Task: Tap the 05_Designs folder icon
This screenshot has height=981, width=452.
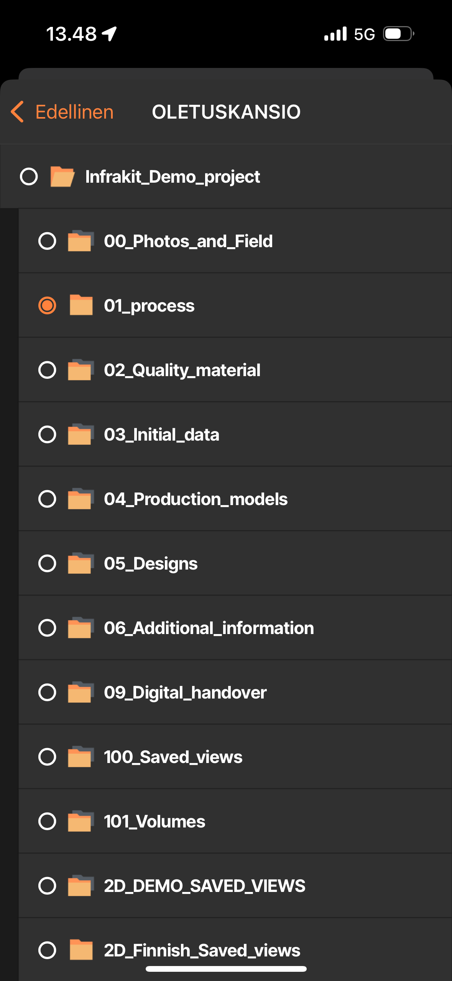Action: [x=81, y=563]
